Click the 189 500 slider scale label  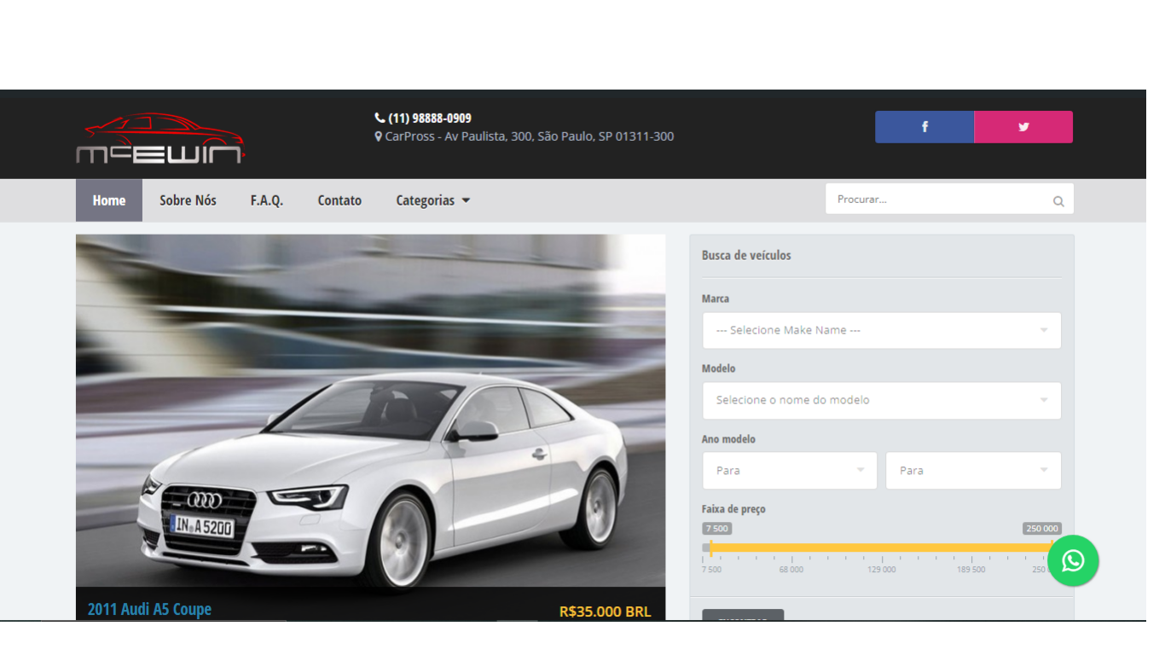(x=971, y=569)
